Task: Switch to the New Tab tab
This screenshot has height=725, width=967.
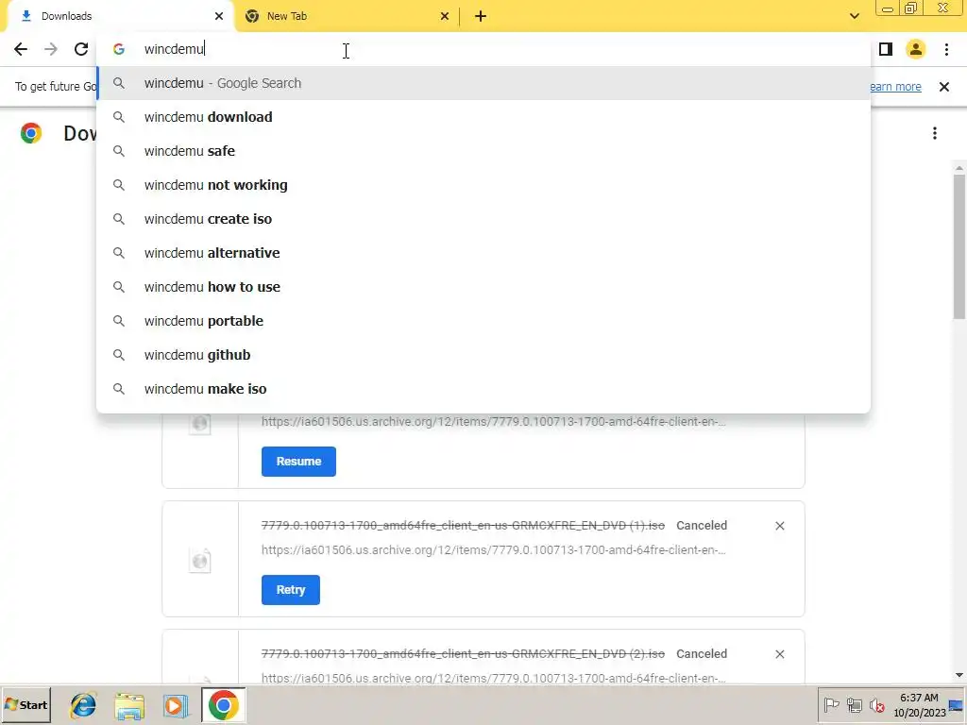Action: point(348,16)
